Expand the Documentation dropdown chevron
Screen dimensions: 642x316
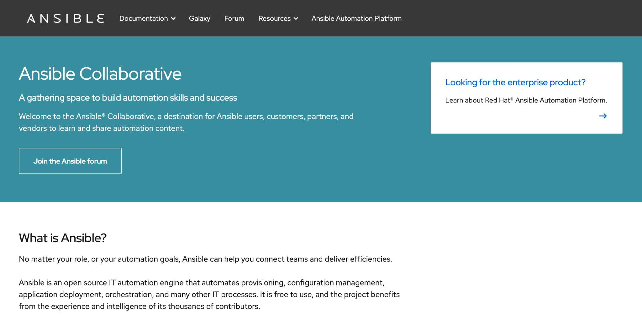[173, 19]
